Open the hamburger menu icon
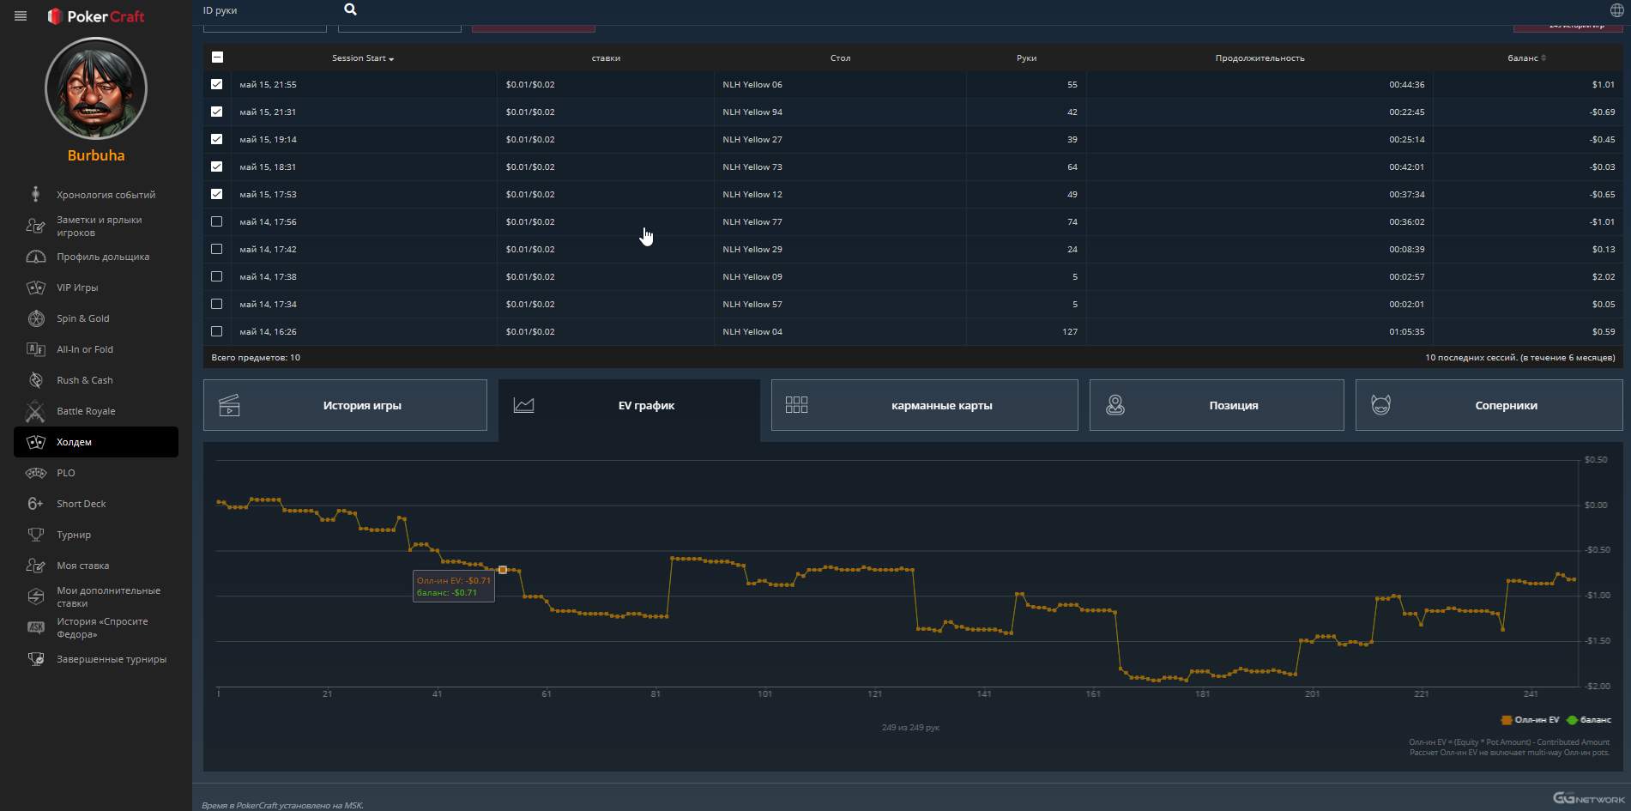This screenshot has height=811, width=1631. pos(21,15)
